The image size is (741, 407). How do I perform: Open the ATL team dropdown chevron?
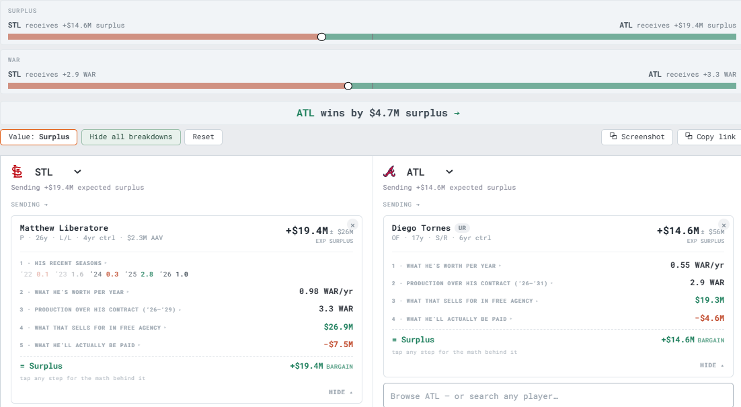(x=449, y=172)
